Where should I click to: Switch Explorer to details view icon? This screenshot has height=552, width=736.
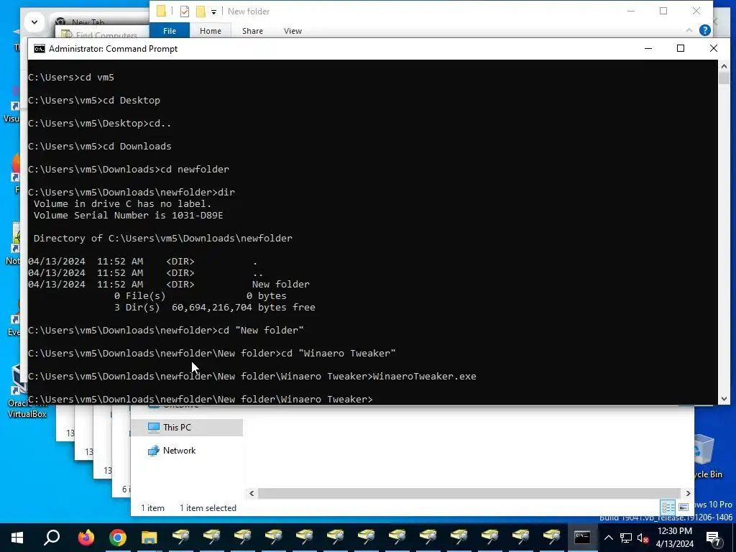click(668, 507)
